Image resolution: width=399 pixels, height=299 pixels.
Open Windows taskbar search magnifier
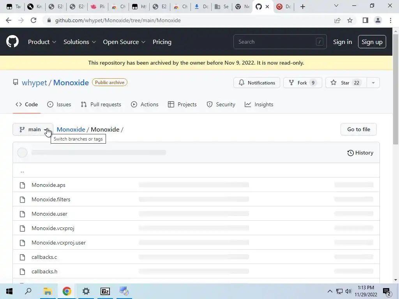(28, 291)
